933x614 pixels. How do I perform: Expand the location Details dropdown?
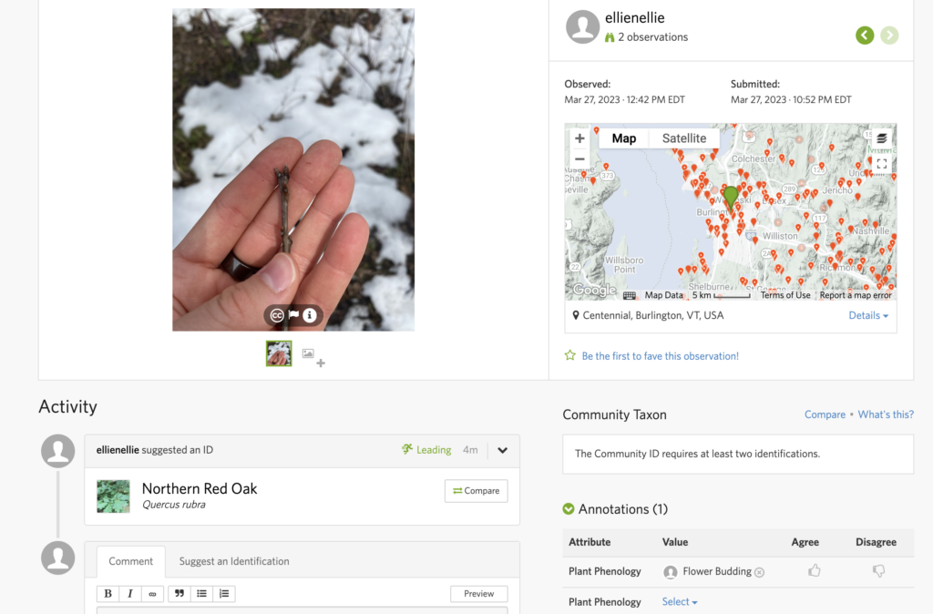tap(868, 315)
